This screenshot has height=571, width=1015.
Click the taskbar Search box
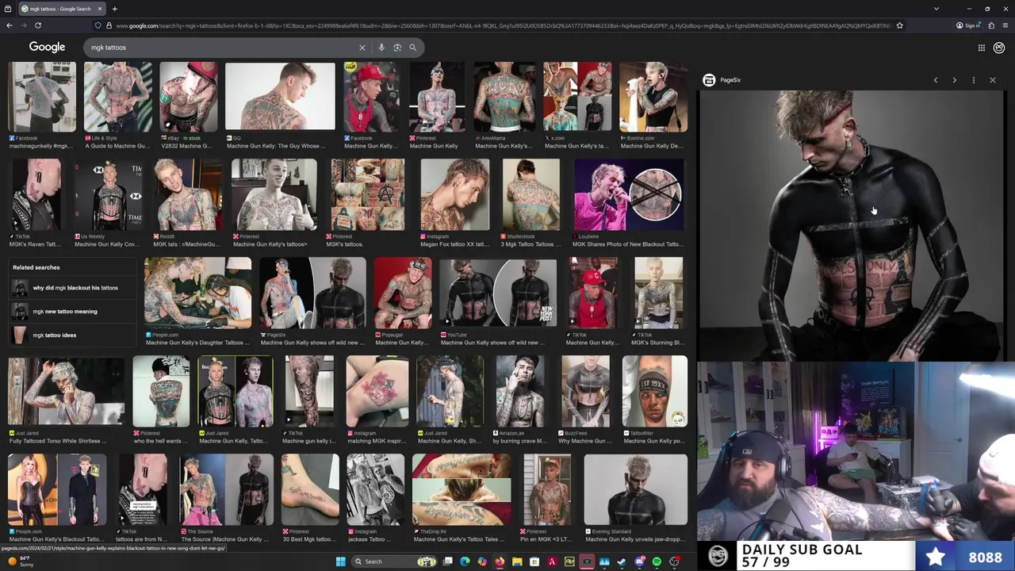click(394, 561)
